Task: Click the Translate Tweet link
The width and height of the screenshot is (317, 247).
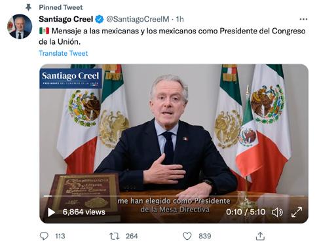Action: [64, 53]
